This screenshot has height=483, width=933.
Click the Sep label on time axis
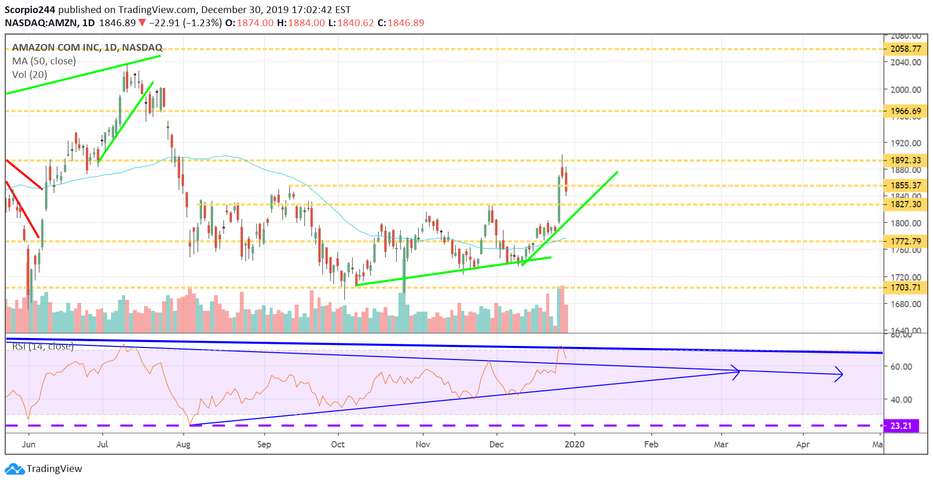point(264,444)
